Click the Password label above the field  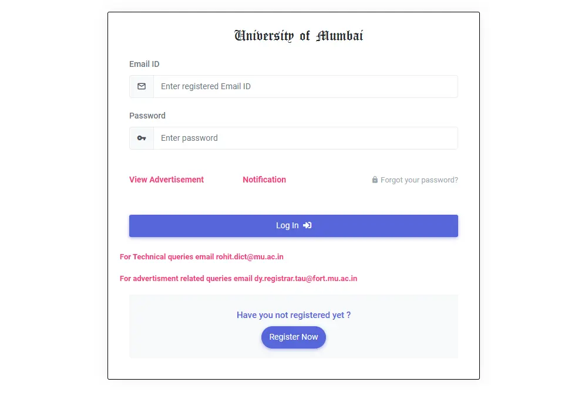[x=147, y=116]
